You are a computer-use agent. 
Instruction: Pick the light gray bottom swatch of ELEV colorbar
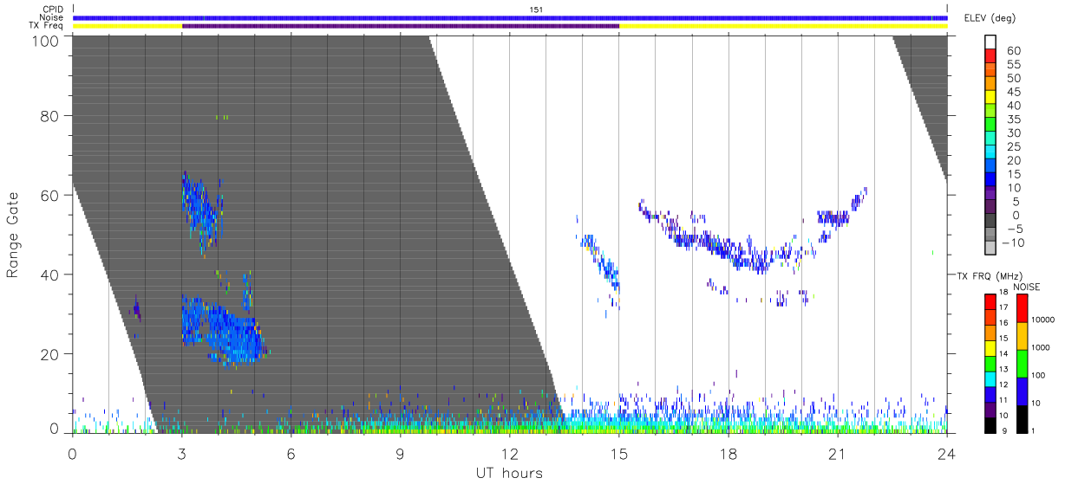click(990, 249)
